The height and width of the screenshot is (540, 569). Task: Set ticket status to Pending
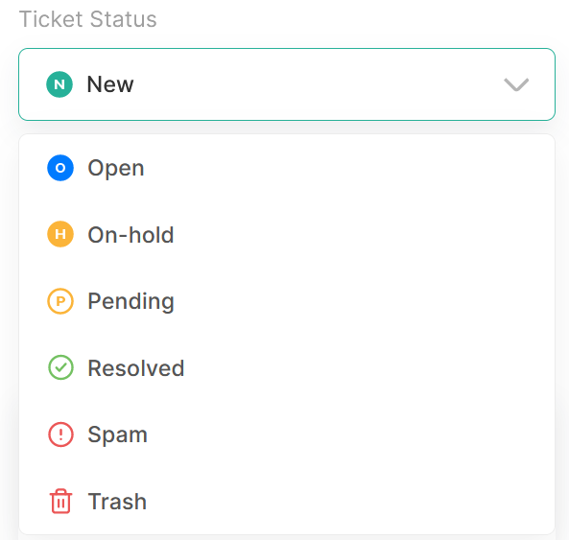click(287, 301)
